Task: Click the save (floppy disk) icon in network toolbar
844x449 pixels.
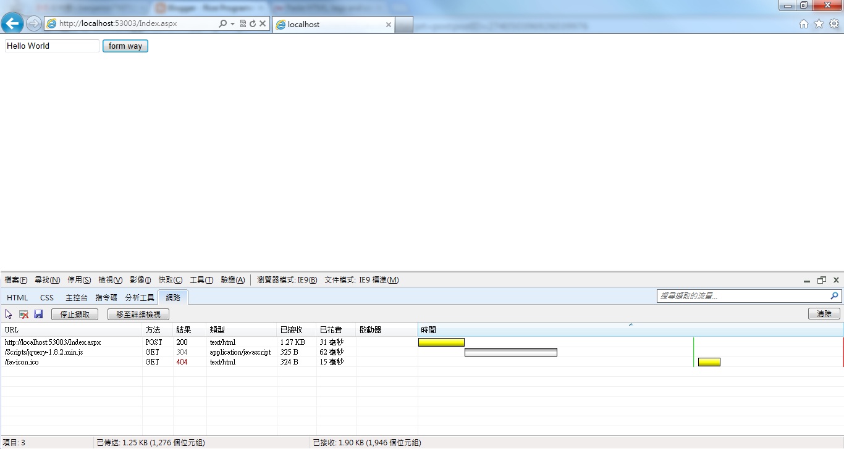Action: [x=38, y=315]
